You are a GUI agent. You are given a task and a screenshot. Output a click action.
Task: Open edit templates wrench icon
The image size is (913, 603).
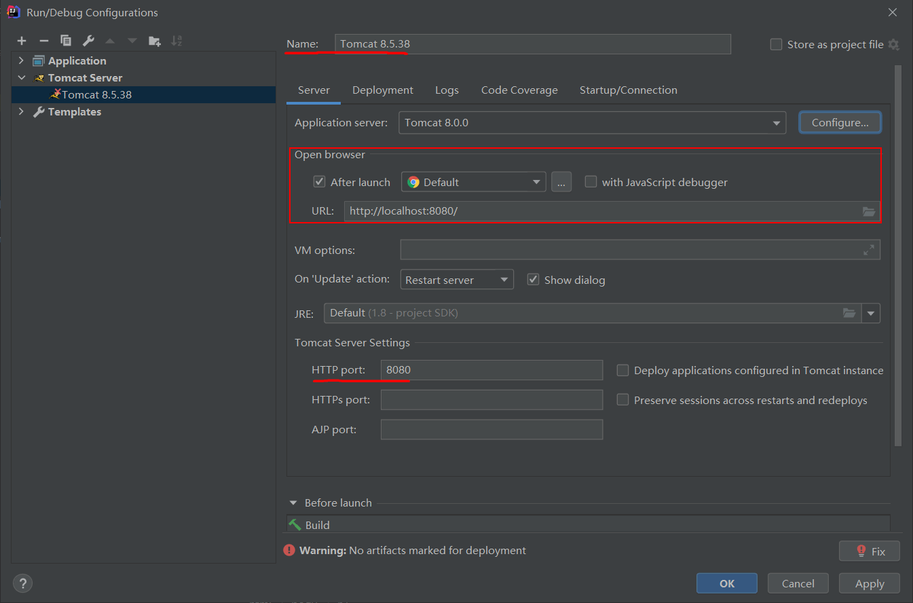click(88, 41)
